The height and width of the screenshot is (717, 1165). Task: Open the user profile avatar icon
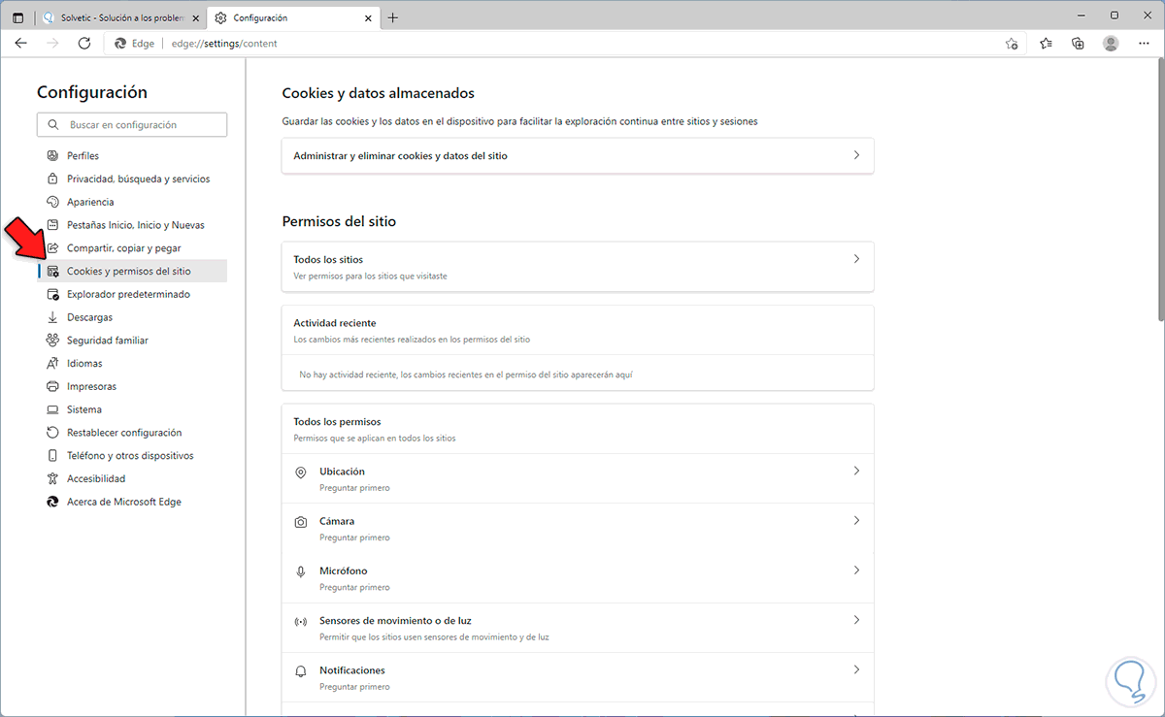(1111, 44)
